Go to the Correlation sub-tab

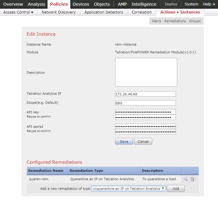[142, 12]
